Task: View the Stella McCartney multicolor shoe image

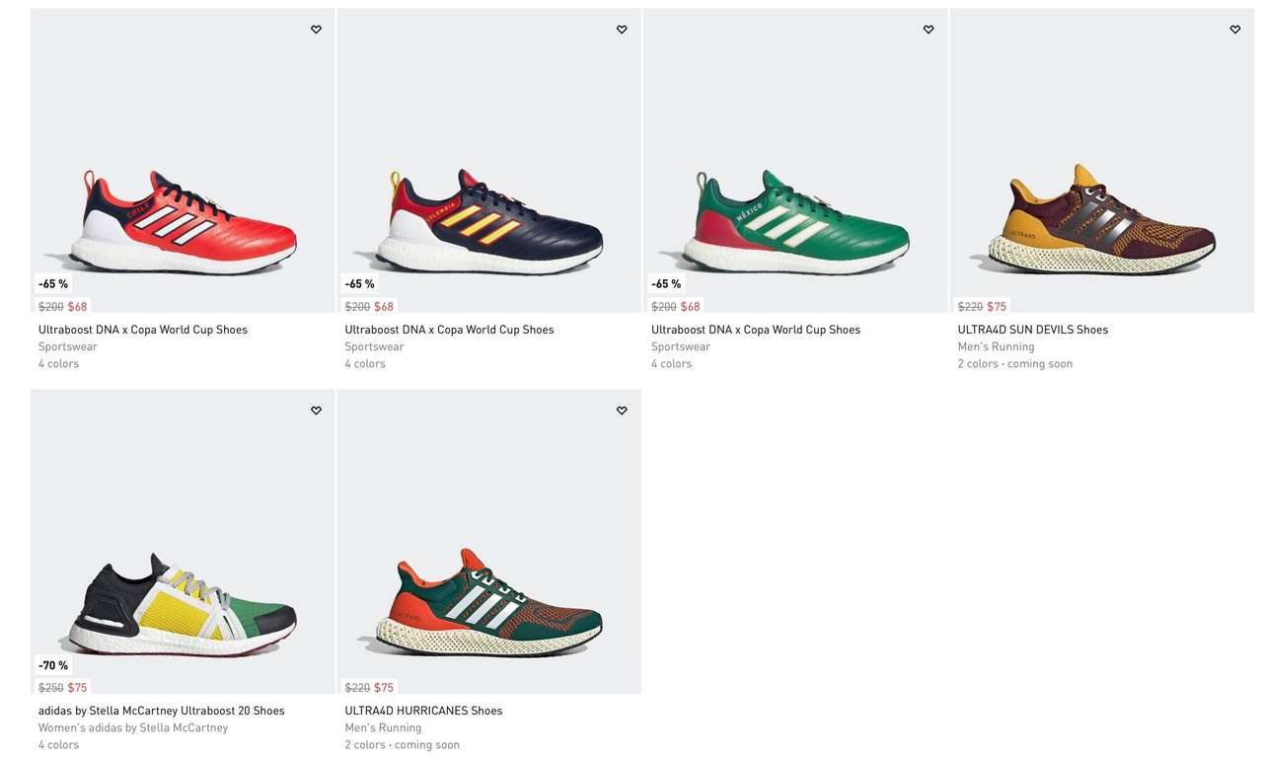Action: coord(183,602)
